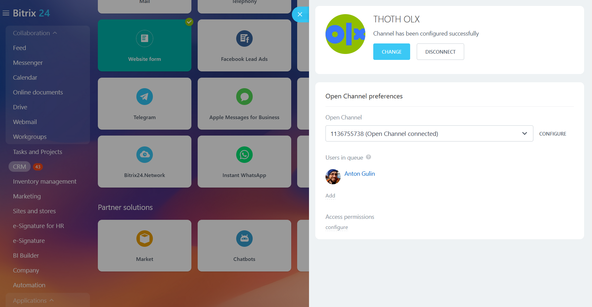The height and width of the screenshot is (307, 592).
Task: Click Anton Gulin's avatar photo
Action: pos(333,177)
